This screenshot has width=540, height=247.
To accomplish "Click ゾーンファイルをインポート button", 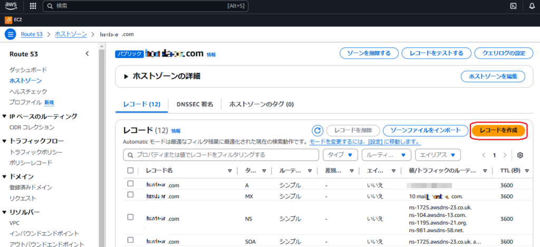I will [426, 130].
